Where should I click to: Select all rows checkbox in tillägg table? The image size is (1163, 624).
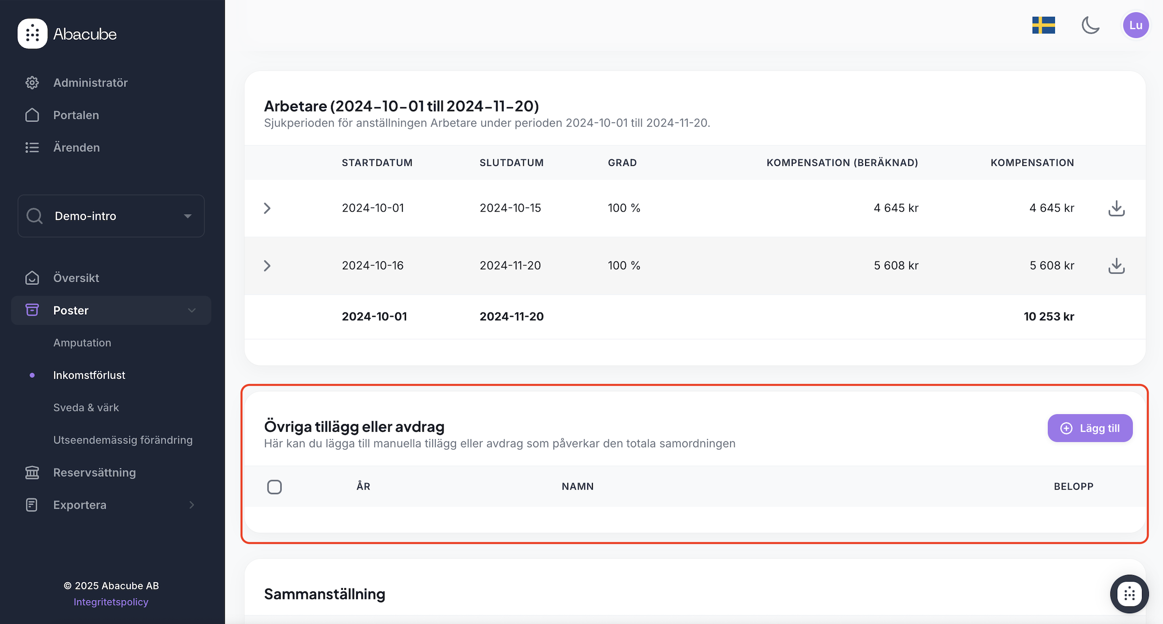(x=274, y=487)
